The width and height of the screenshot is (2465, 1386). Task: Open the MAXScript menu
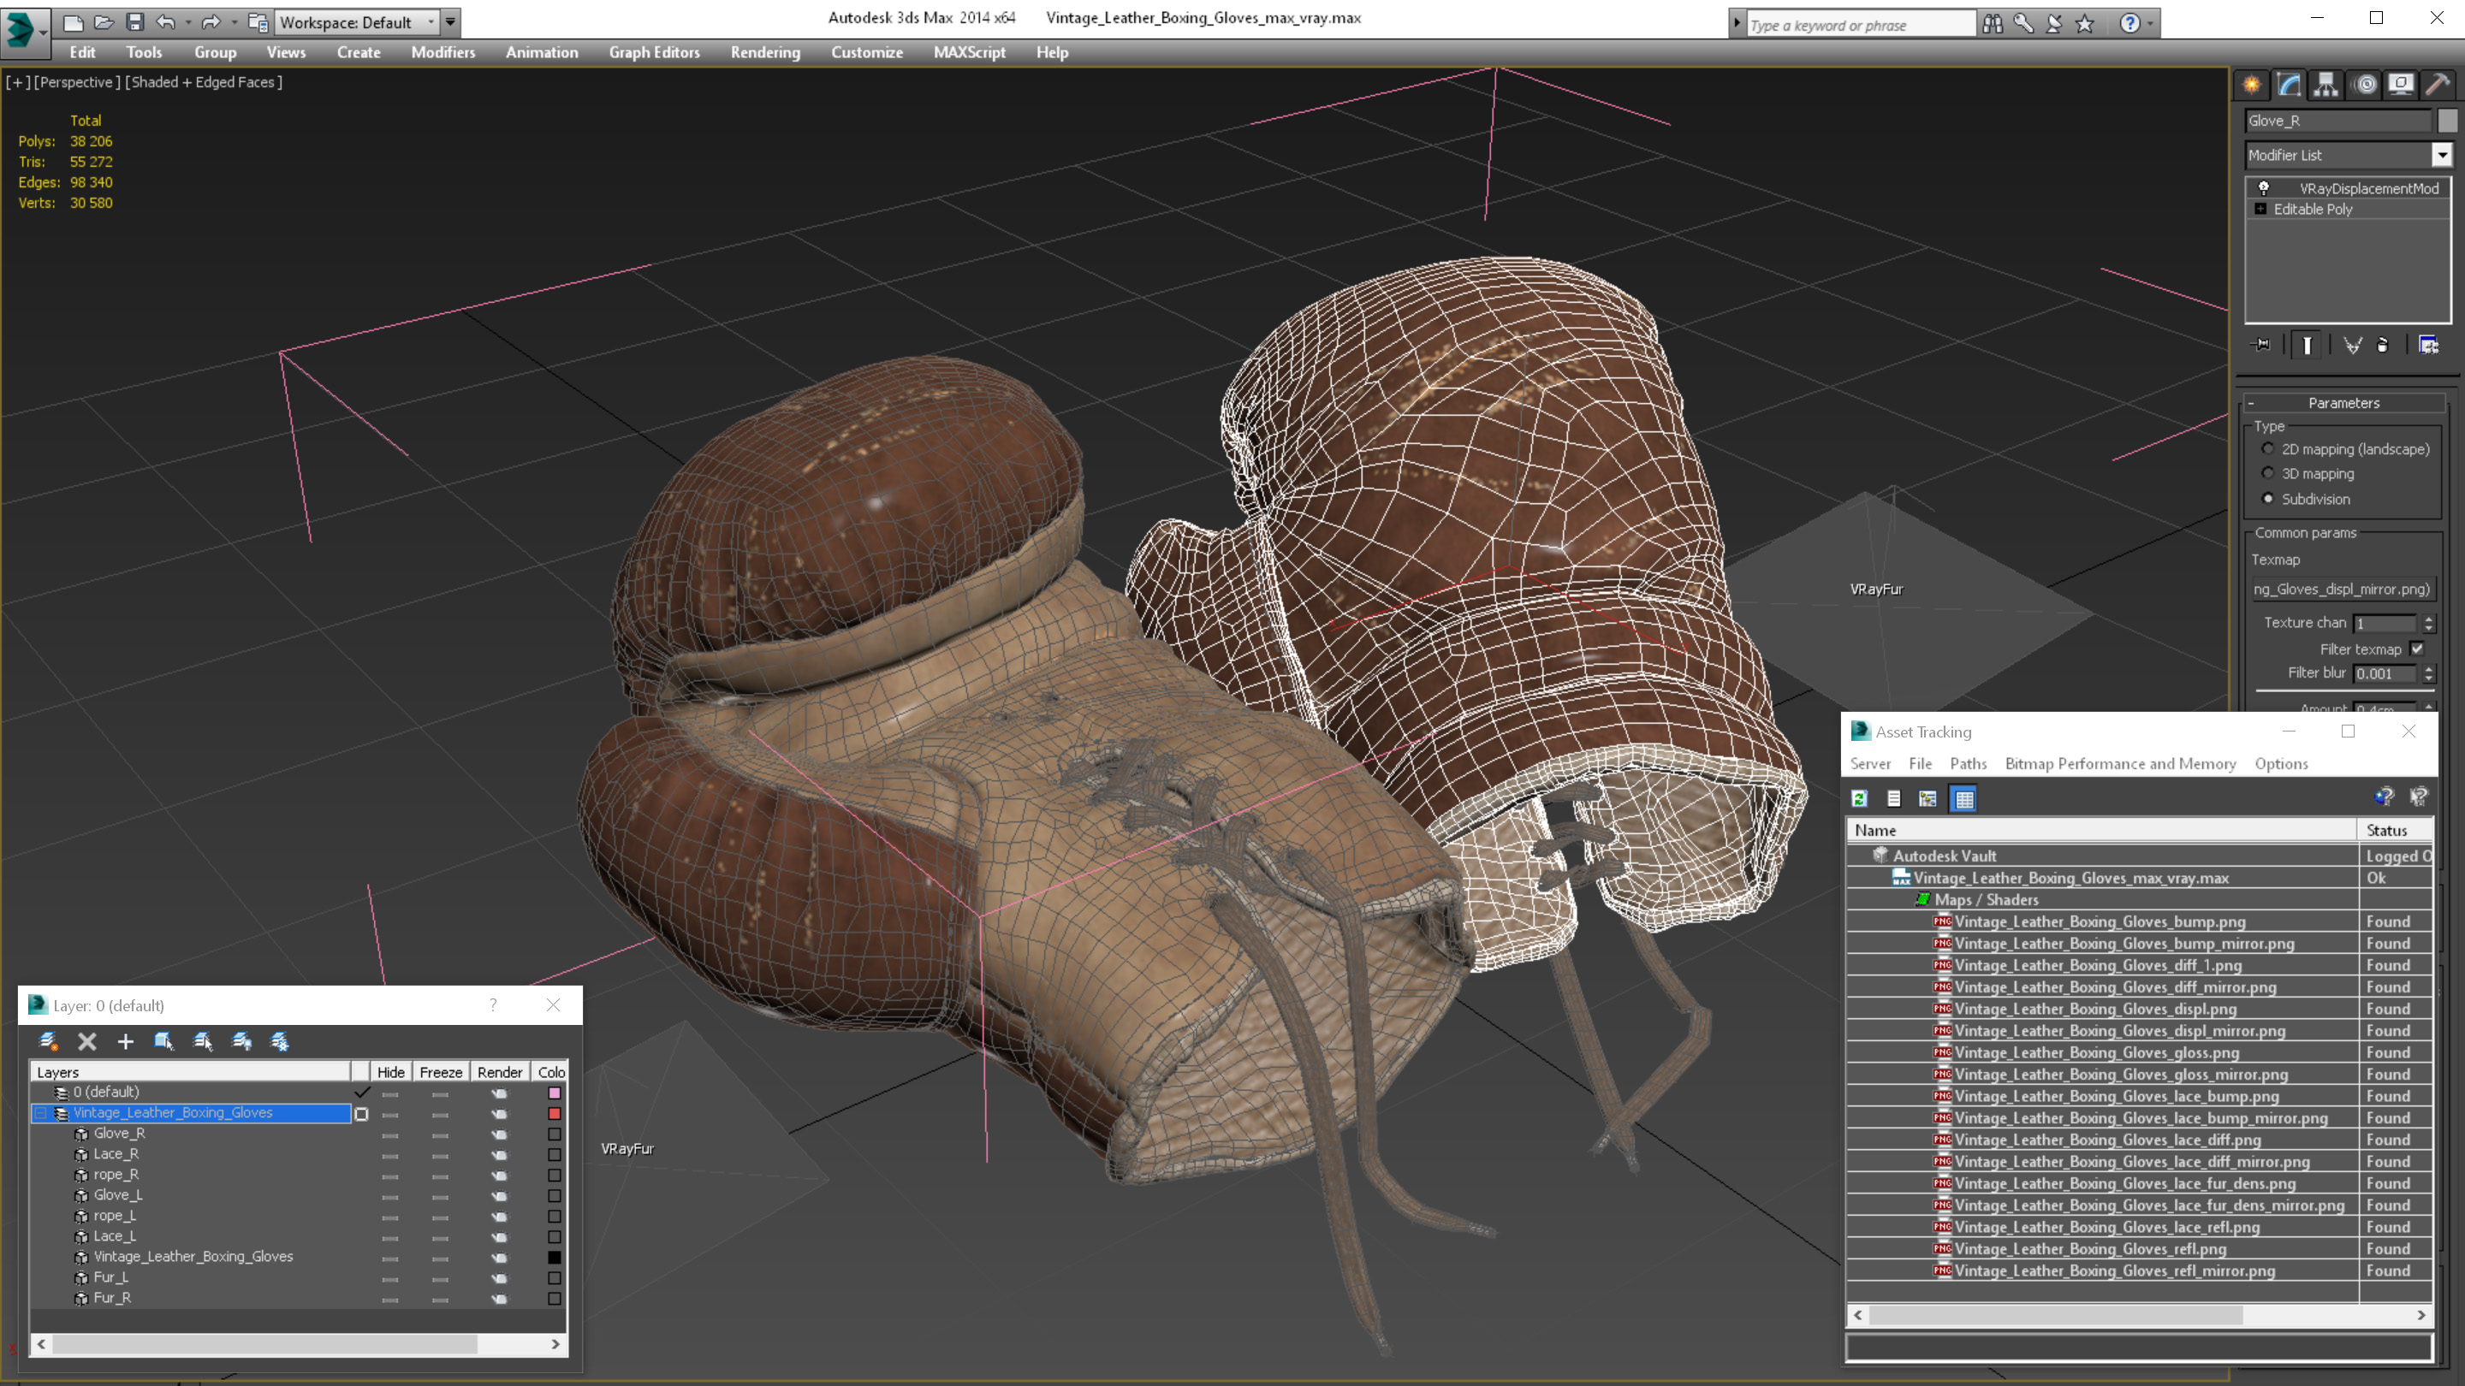[970, 52]
